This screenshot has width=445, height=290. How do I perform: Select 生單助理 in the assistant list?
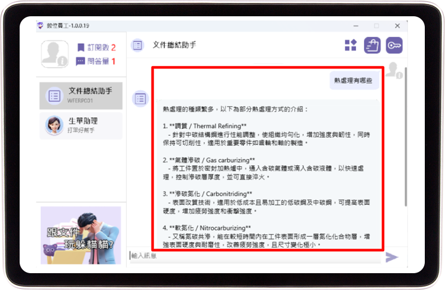81,125
